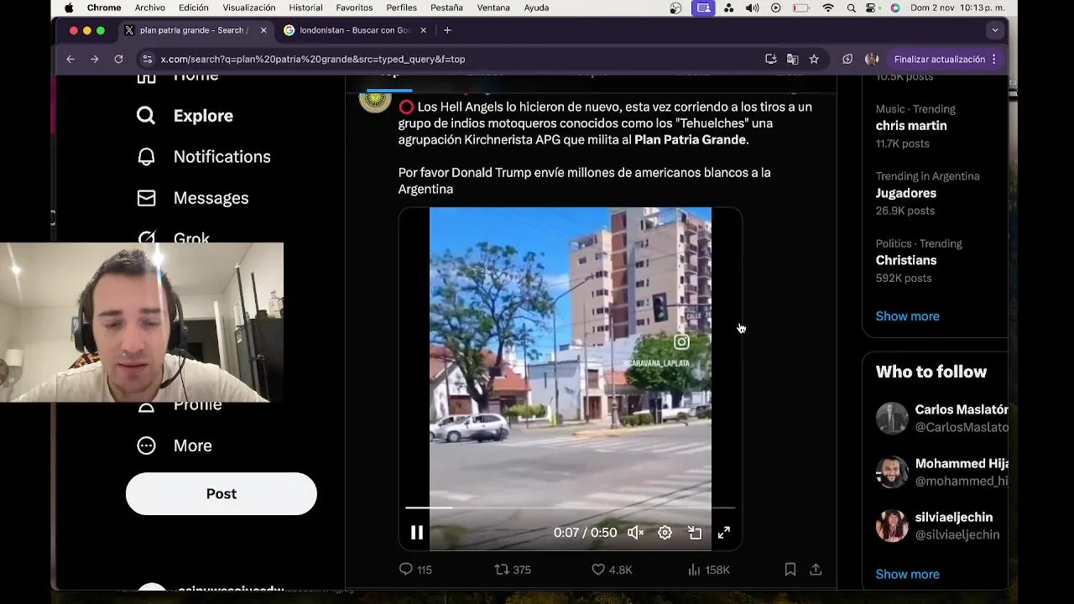
Task: Open Carlos Maslatón profile suggestion
Action: pyautogui.click(x=941, y=418)
